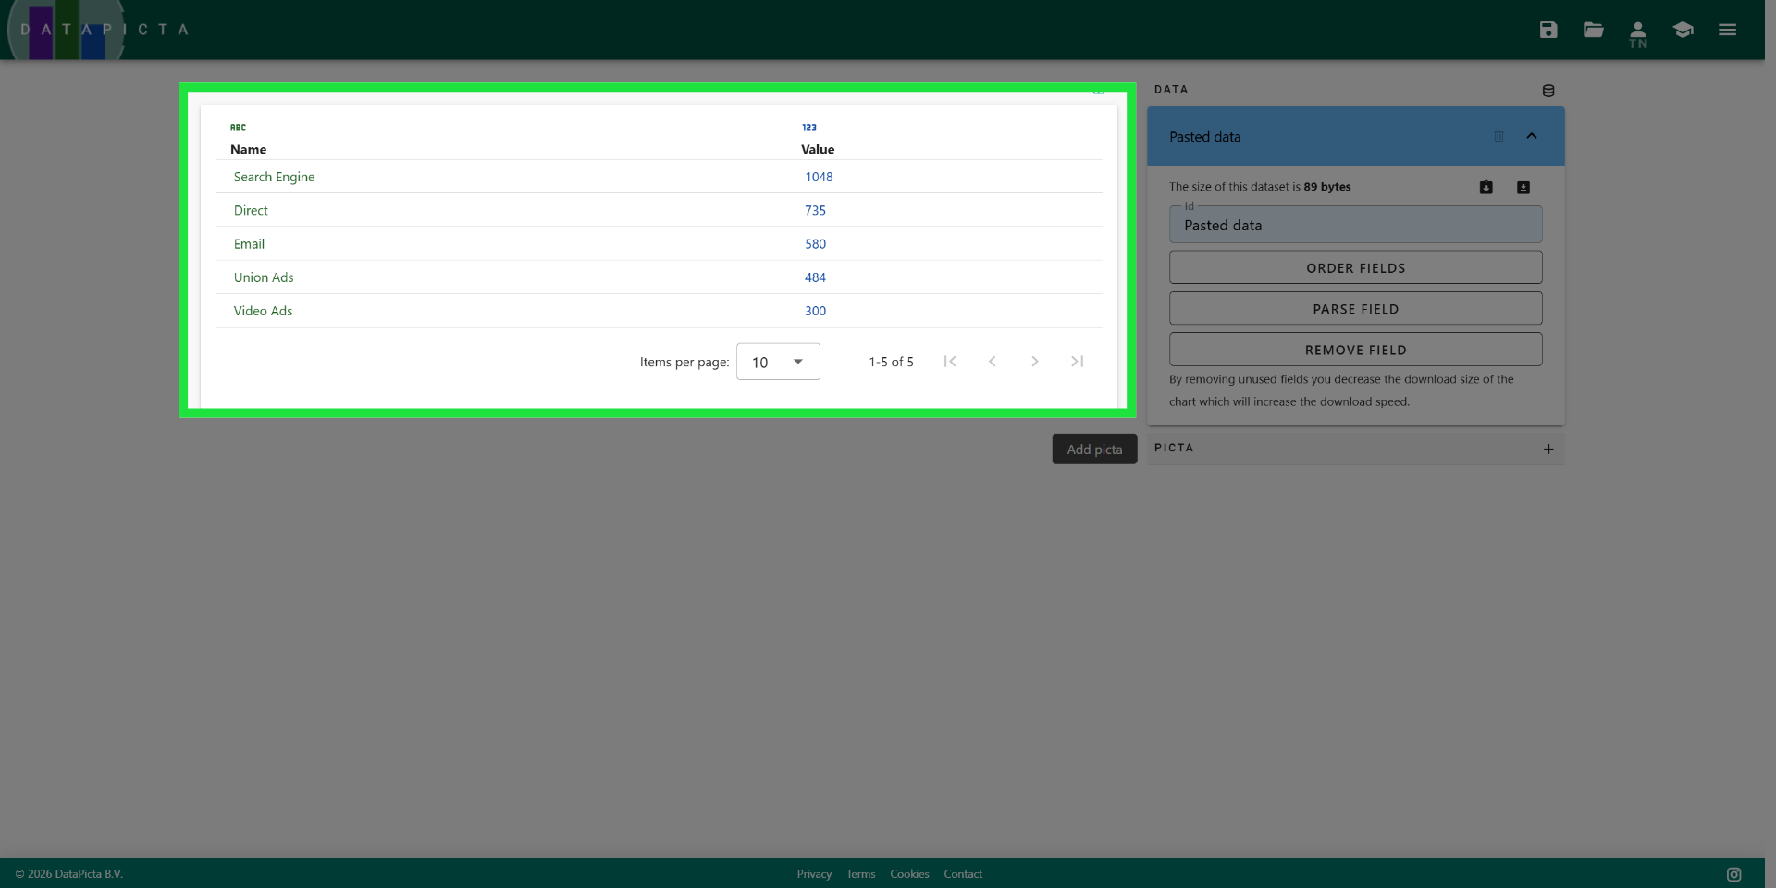Click inside the Id input field
1776x888 pixels.
pyautogui.click(x=1355, y=225)
